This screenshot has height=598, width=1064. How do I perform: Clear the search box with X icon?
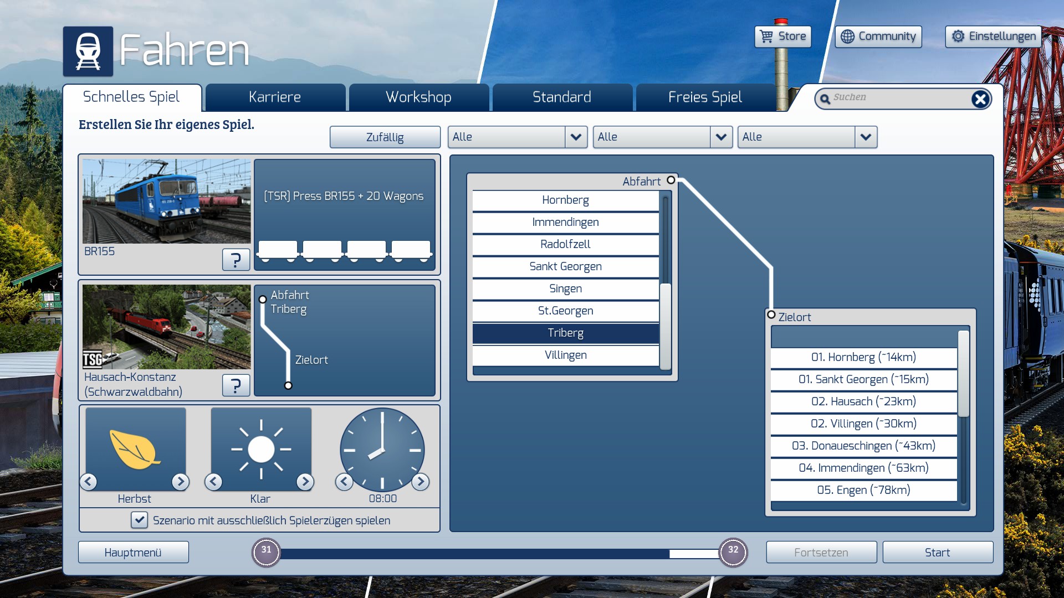(x=980, y=99)
